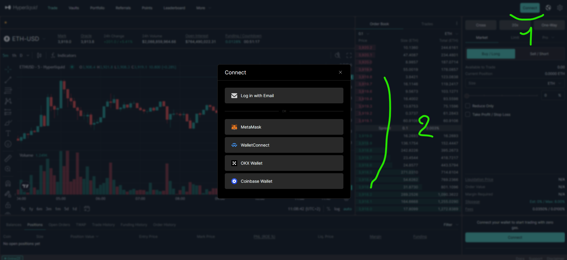Viewport: 567px width, 260px height.
Task: Open the 0.1 price grouping dropdown
Action: (x=364, y=34)
